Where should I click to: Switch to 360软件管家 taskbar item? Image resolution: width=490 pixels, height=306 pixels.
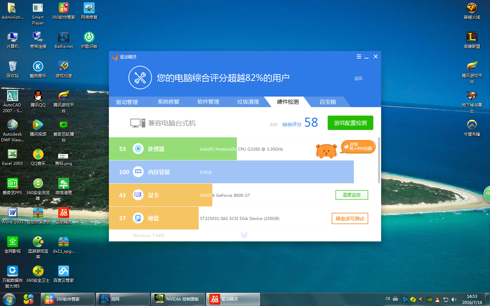pyautogui.click(x=68, y=299)
